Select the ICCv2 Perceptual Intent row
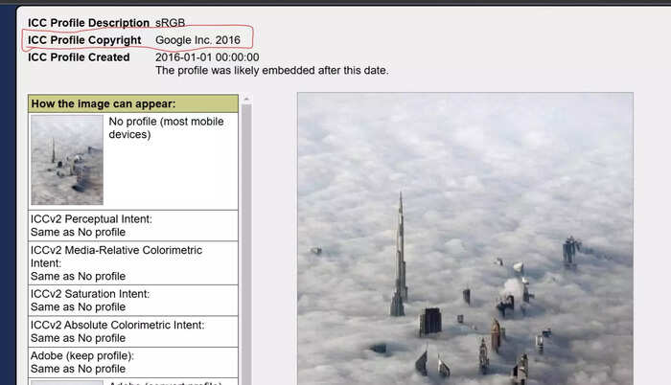 (x=133, y=225)
